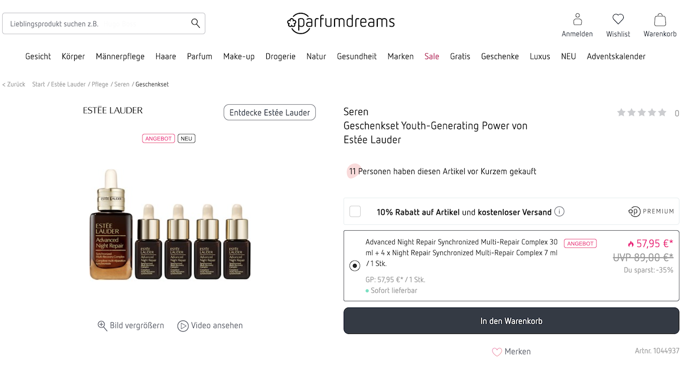
Task: Play the product video via Video ansehen
Action: 183,326
